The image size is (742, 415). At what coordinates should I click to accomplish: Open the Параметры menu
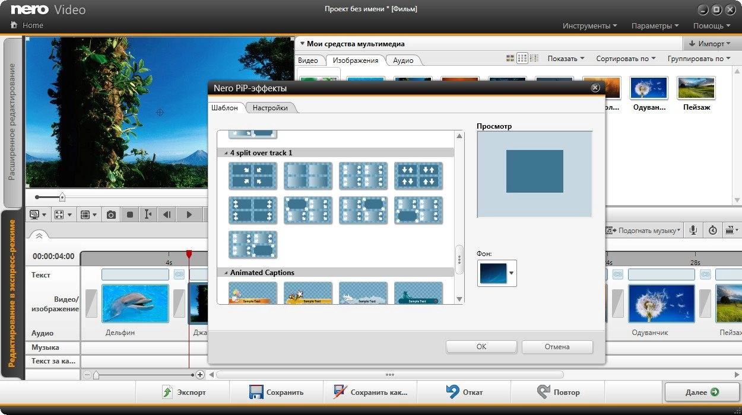[x=655, y=25]
